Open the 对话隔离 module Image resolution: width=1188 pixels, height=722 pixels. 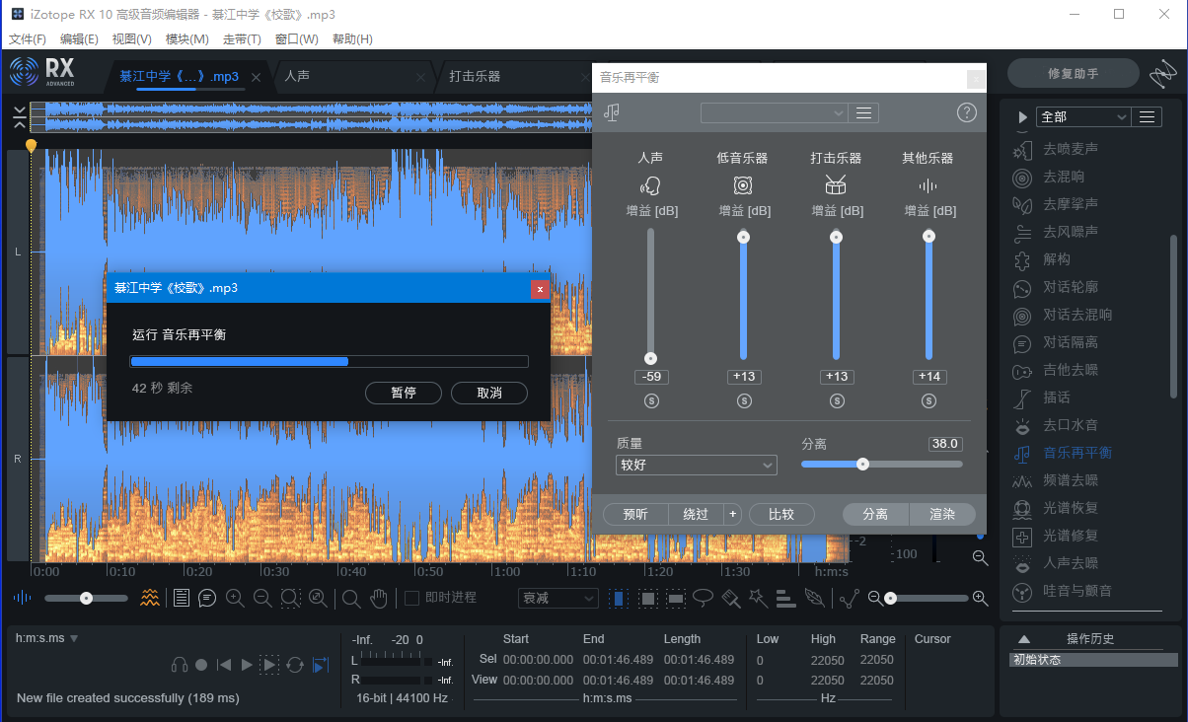1056,342
